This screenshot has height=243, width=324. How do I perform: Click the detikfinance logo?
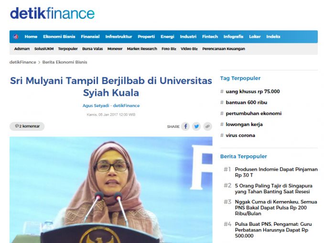52,13
